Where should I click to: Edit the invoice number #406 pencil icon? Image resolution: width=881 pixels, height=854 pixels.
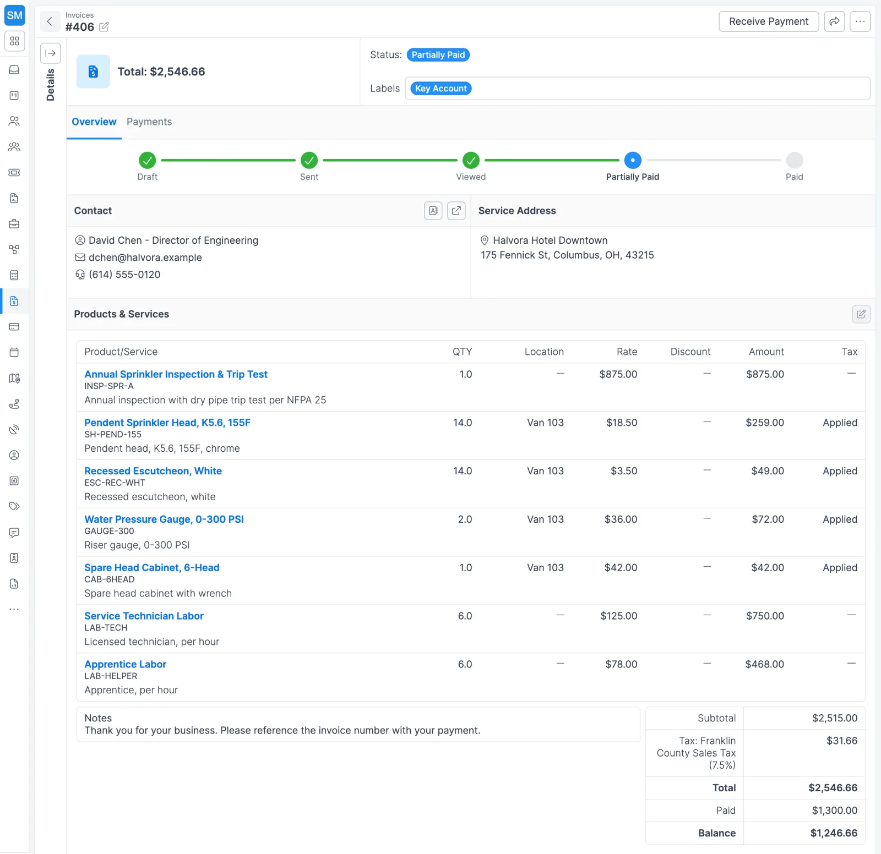click(x=104, y=26)
